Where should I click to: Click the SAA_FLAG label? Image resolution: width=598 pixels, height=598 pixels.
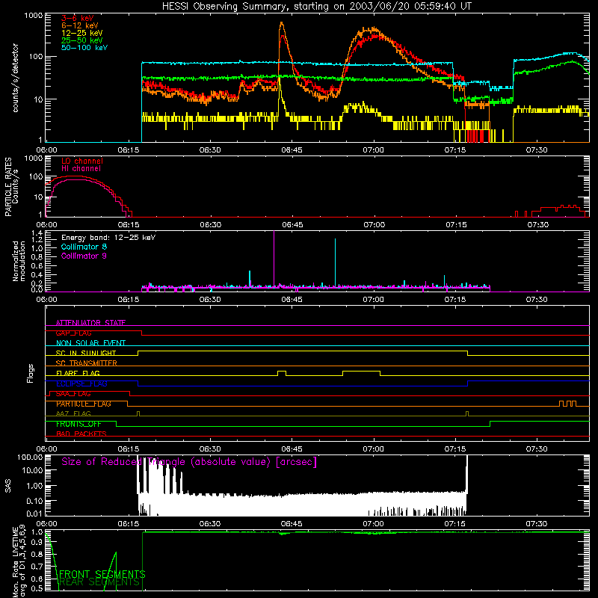tap(73, 394)
